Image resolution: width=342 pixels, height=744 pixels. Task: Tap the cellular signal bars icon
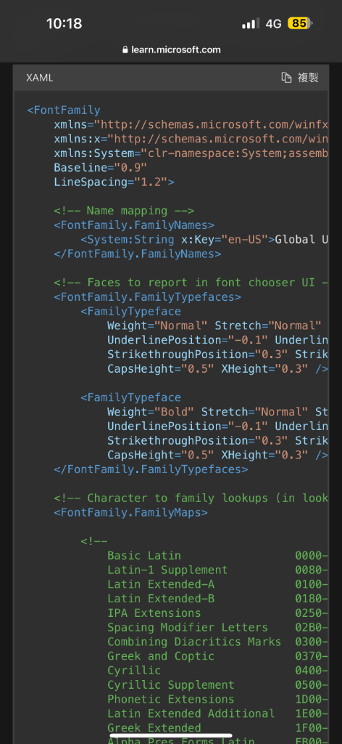(x=251, y=24)
